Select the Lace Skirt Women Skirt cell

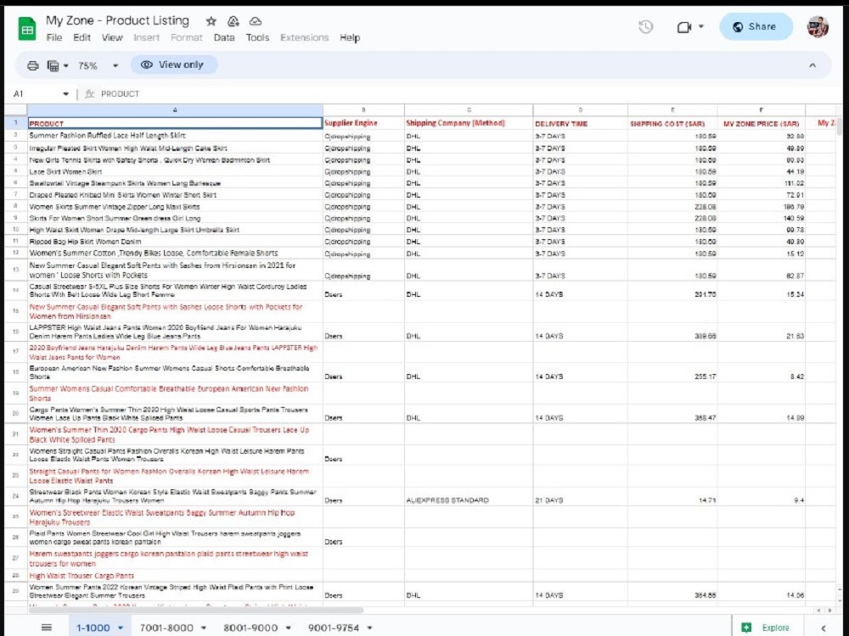[175, 171]
